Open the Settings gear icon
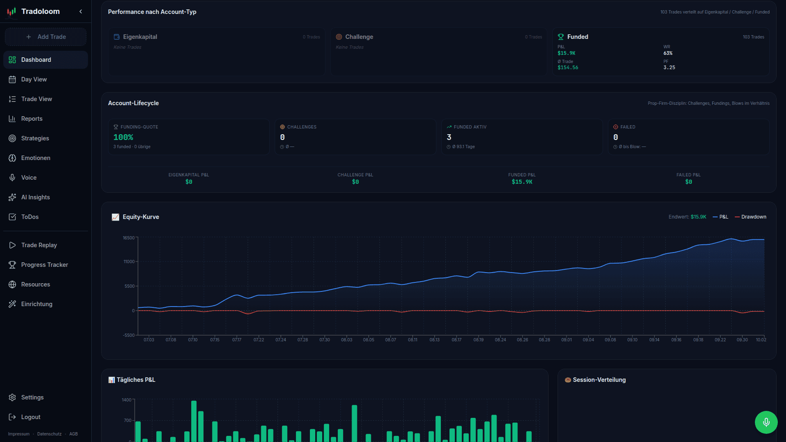This screenshot has height=442, width=786. click(12, 397)
